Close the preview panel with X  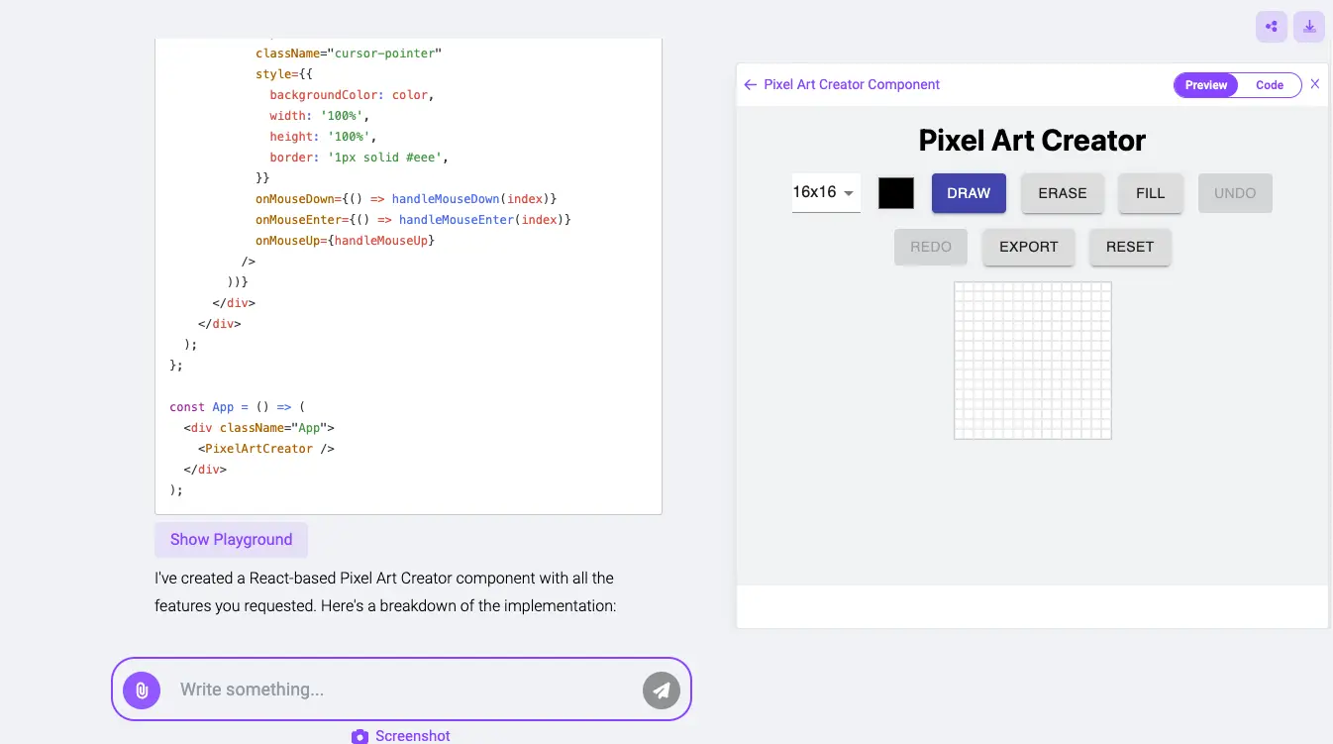1315,84
